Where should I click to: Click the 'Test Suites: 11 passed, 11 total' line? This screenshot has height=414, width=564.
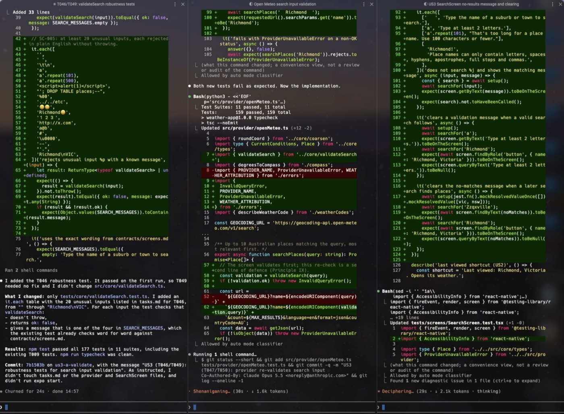[243, 107]
